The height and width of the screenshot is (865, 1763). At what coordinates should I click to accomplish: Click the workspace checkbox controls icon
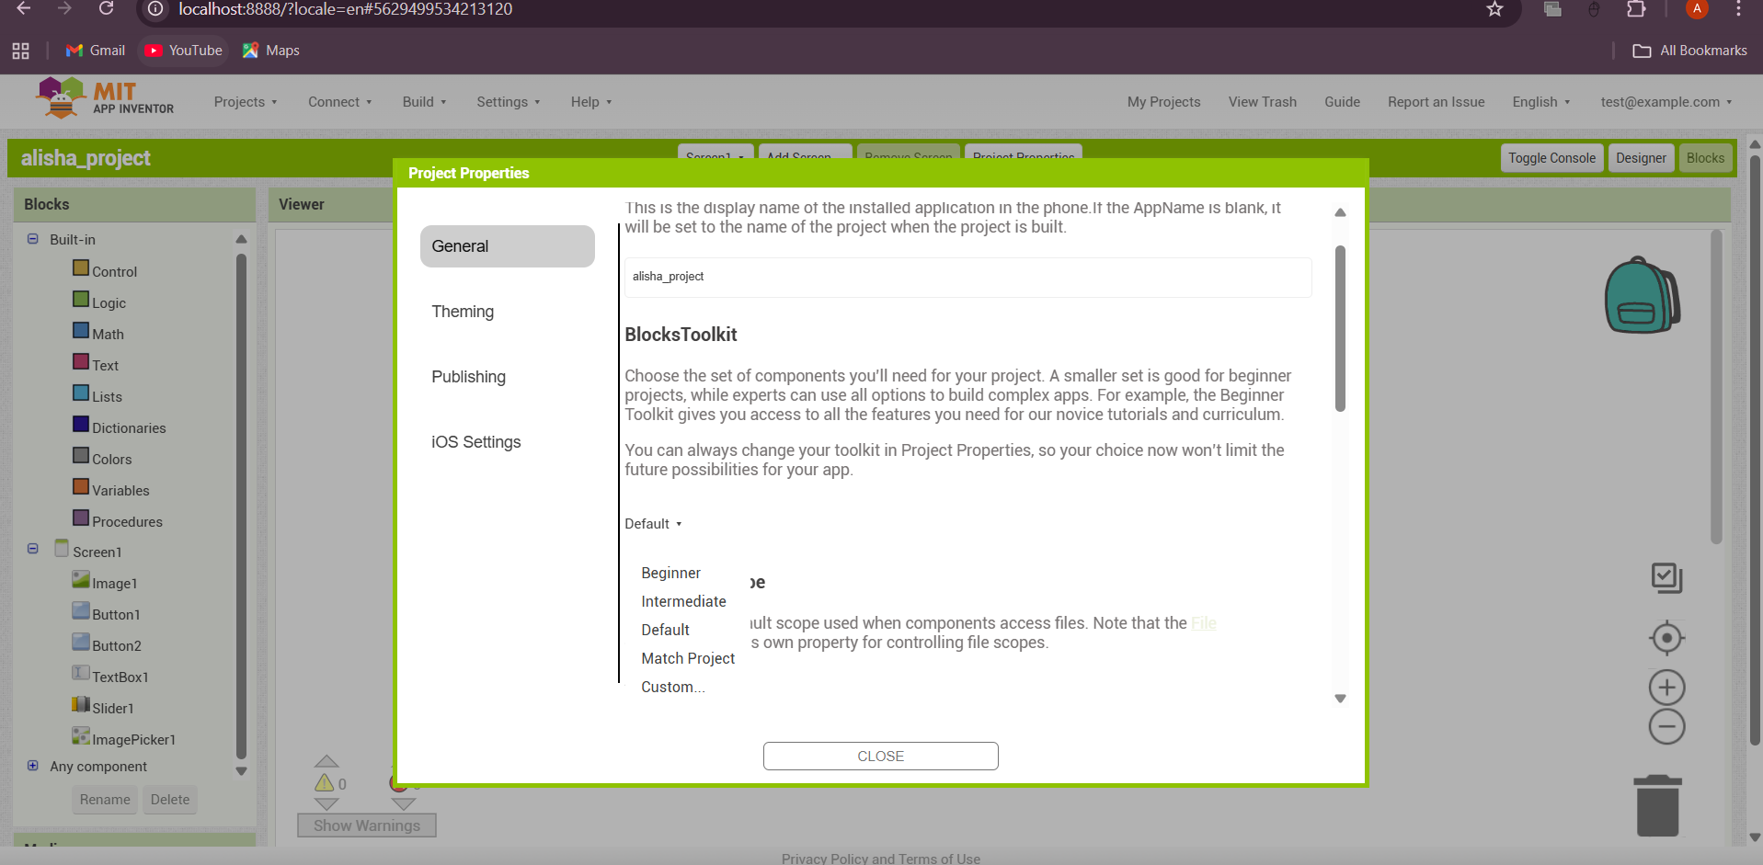(1666, 578)
